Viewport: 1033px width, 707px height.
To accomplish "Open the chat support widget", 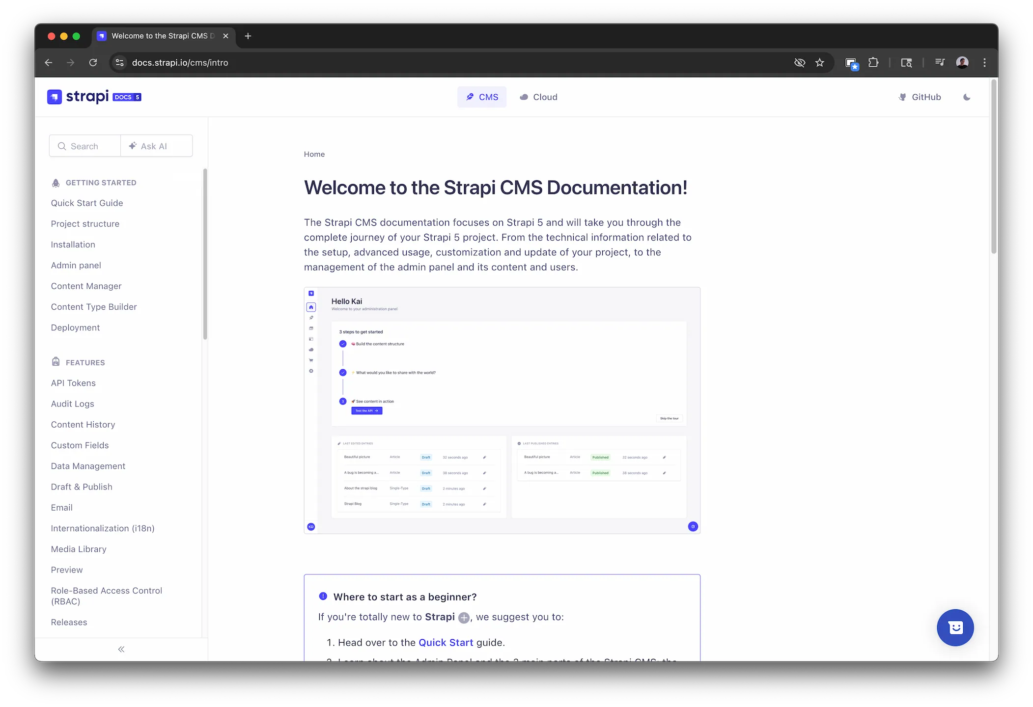I will [955, 627].
